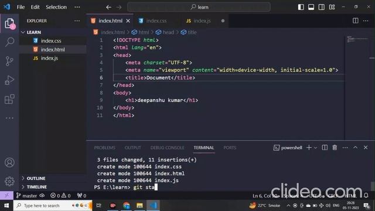The image size is (375, 211).
Task: Open the Extensions view
Action: [9, 99]
